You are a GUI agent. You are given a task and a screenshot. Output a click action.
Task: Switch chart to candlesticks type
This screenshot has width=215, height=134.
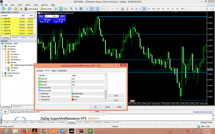(x=61, y=9)
